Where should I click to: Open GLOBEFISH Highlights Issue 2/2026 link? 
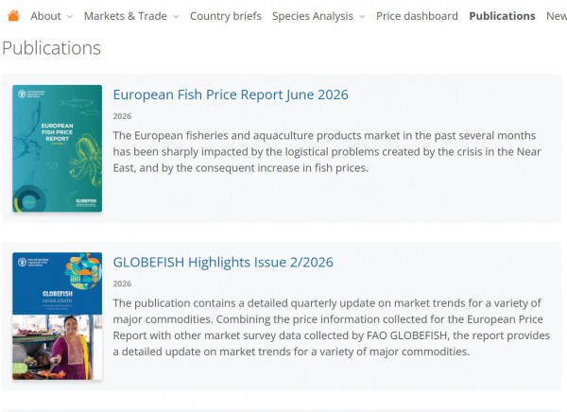pyautogui.click(x=223, y=262)
